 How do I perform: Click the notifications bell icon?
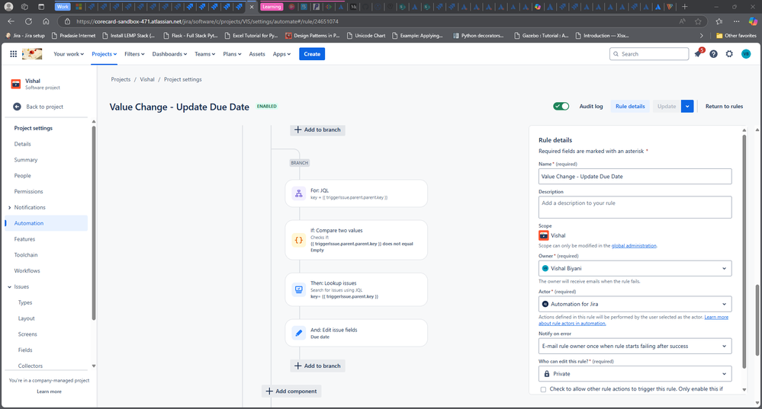(698, 54)
